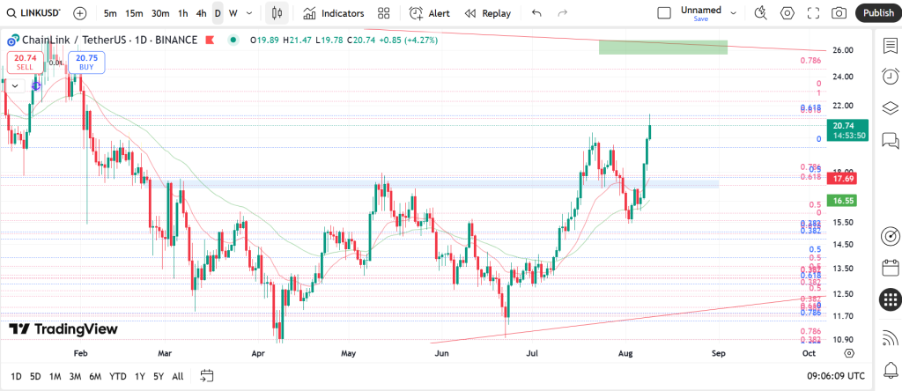
Task: Click the green market status dot
Action: (x=233, y=41)
